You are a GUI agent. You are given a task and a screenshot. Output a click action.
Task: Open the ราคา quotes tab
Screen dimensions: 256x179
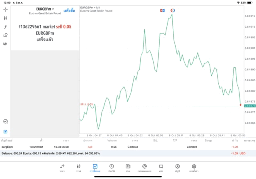62,168
